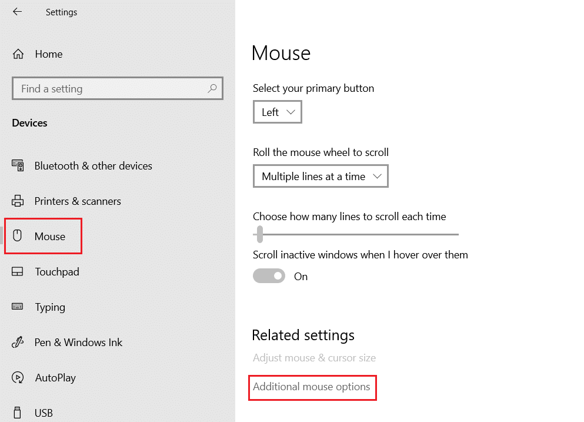
Task: Click the USB icon
Action: 17,413
